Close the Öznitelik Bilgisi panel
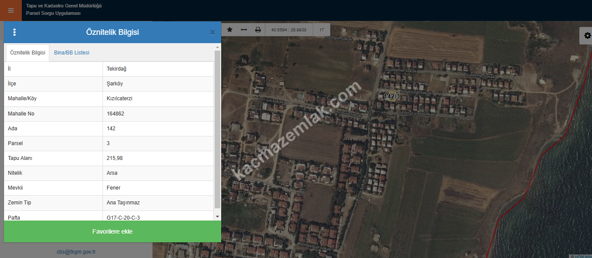The width and height of the screenshot is (592, 258). tap(212, 32)
